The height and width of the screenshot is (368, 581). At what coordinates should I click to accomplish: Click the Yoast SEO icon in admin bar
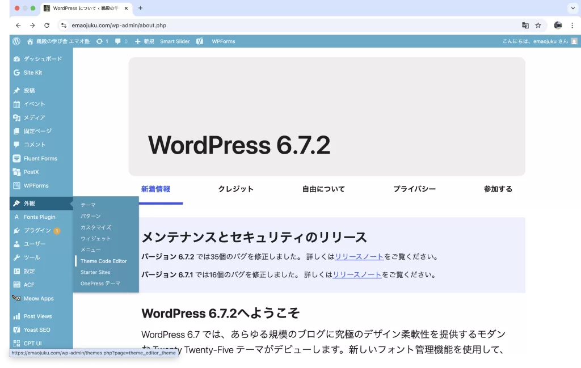(x=200, y=41)
